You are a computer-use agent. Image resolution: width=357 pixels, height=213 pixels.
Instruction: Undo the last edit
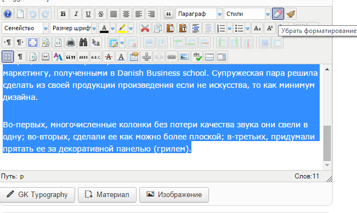[33, 14]
